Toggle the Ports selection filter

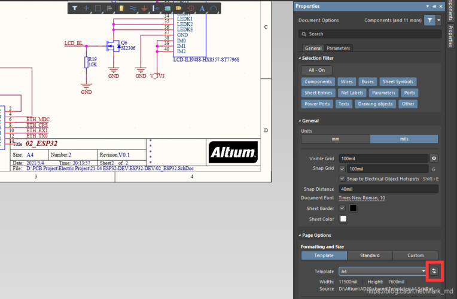(x=409, y=93)
